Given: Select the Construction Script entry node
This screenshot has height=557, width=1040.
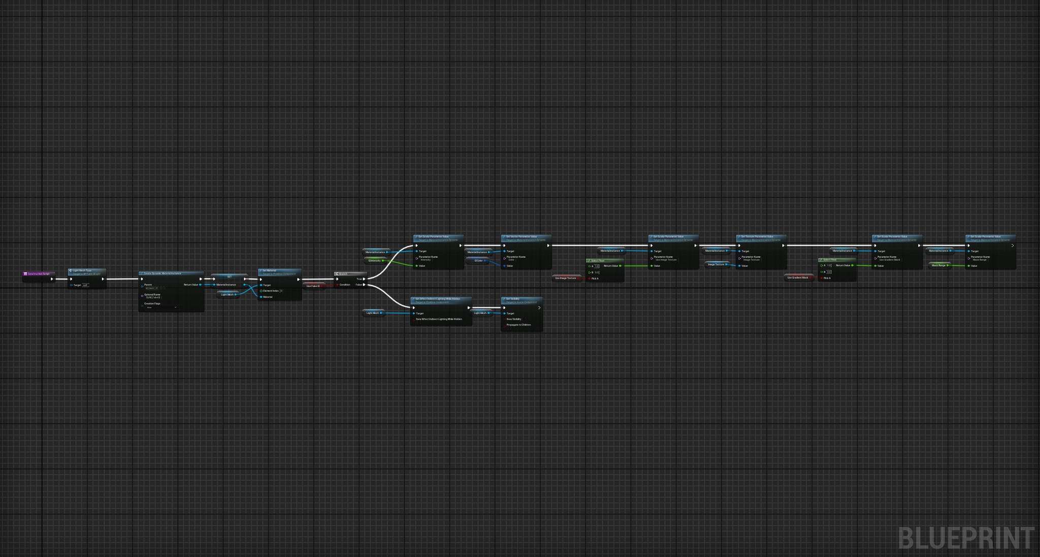Looking at the screenshot, I should tap(39, 274).
